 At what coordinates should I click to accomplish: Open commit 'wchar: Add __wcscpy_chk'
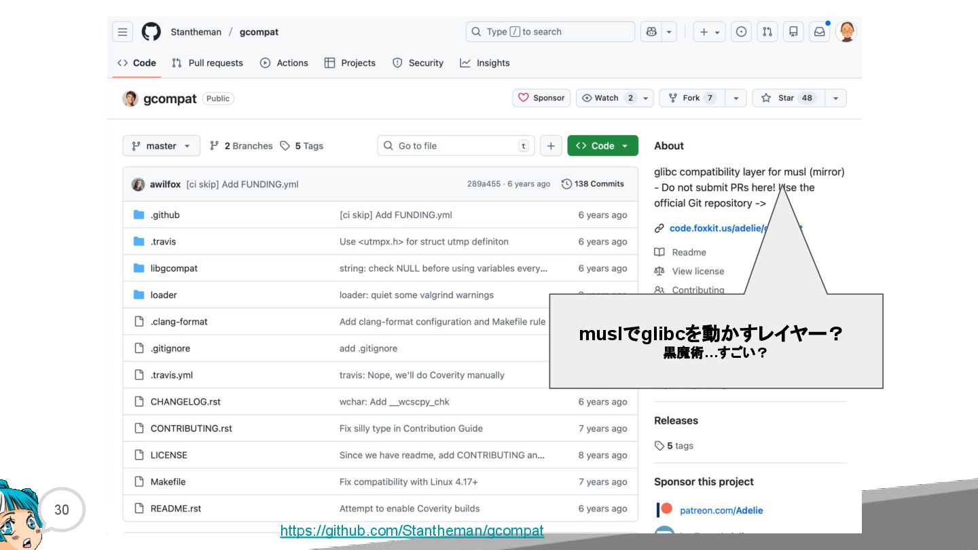pos(395,401)
